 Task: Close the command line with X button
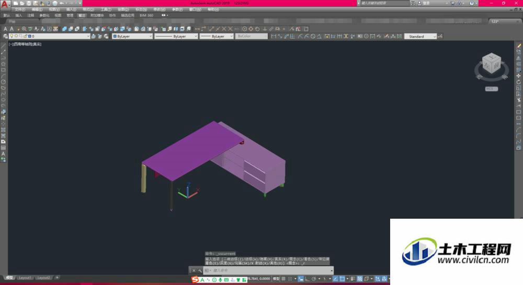(x=194, y=270)
